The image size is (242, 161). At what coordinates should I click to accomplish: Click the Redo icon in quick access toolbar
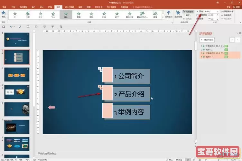coord(20,27)
